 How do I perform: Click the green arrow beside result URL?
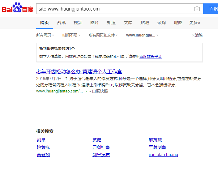[86, 91]
